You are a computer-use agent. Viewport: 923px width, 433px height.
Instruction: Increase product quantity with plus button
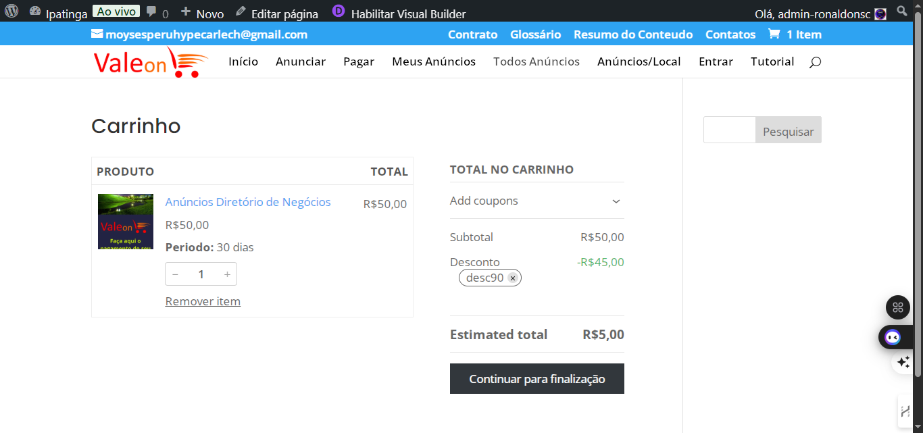[x=227, y=274]
